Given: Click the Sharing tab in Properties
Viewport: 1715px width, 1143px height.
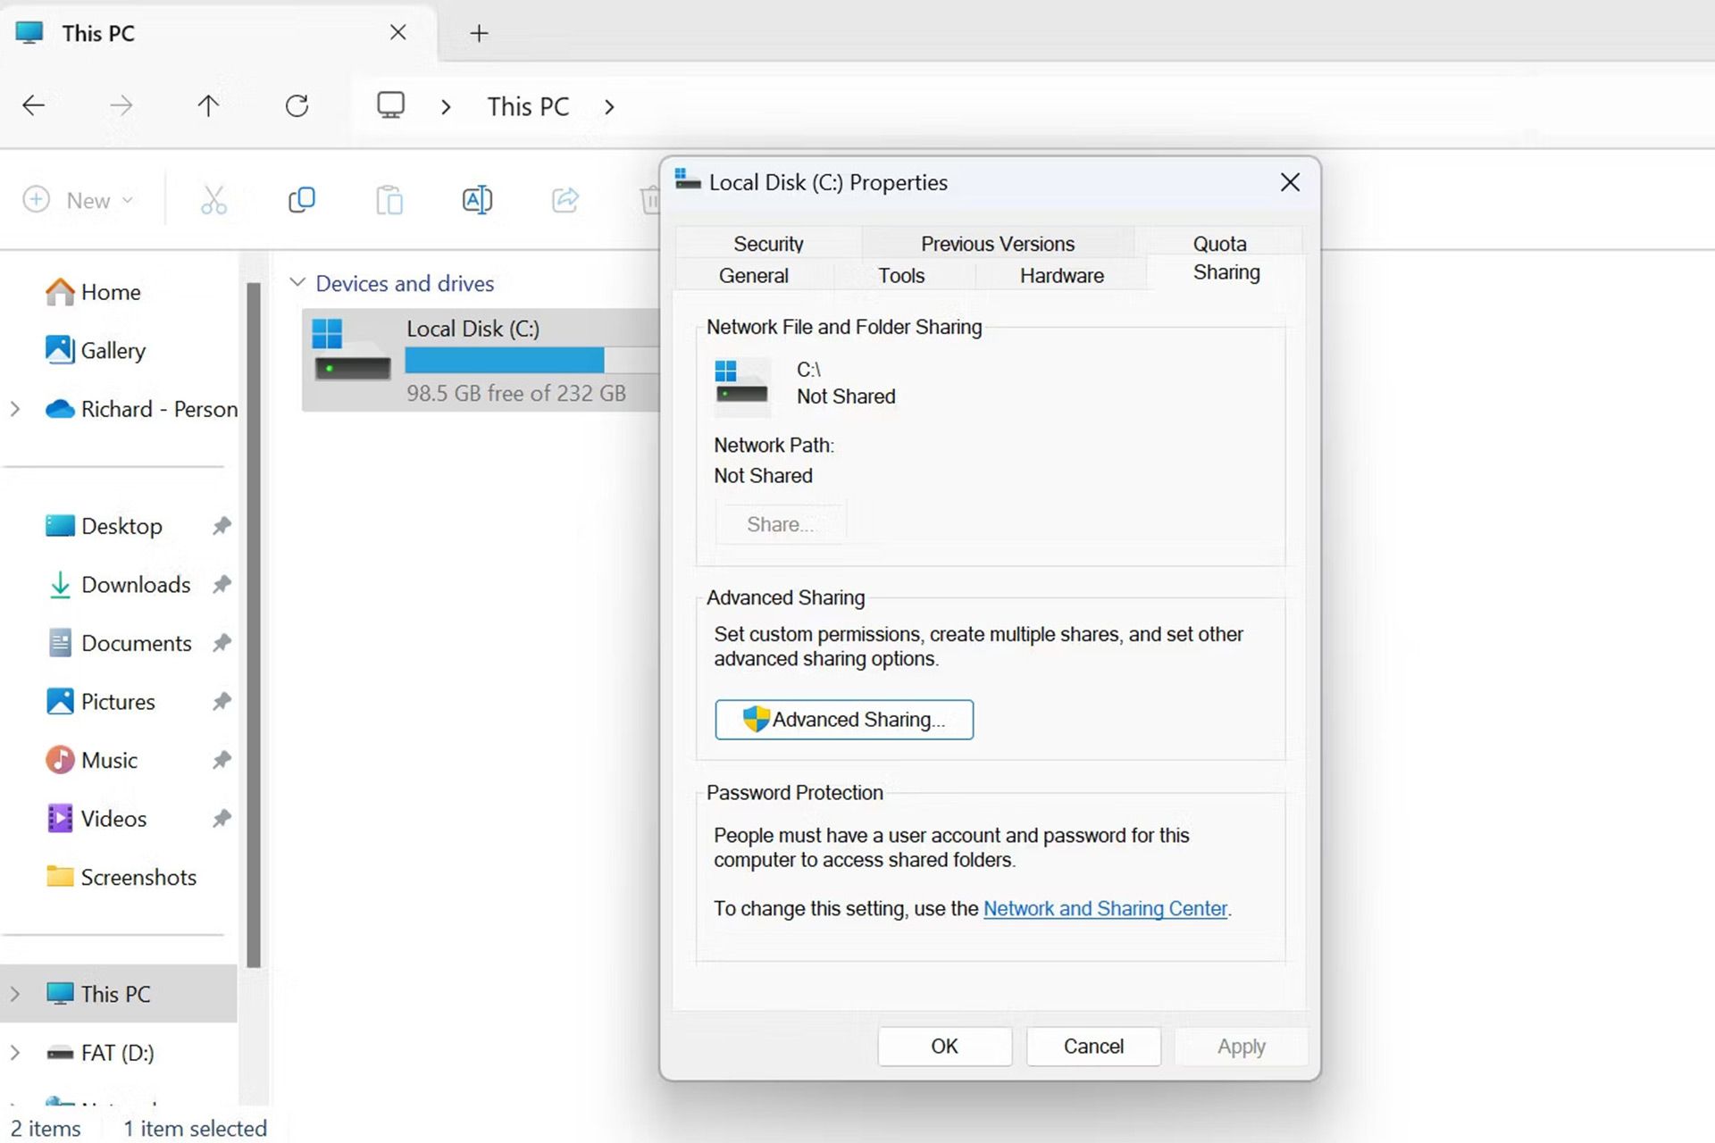Looking at the screenshot, I should (1226, 271).
